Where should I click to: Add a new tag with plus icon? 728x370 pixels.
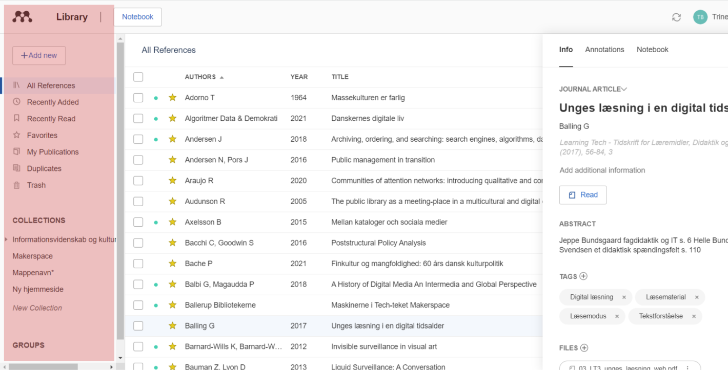583,276
